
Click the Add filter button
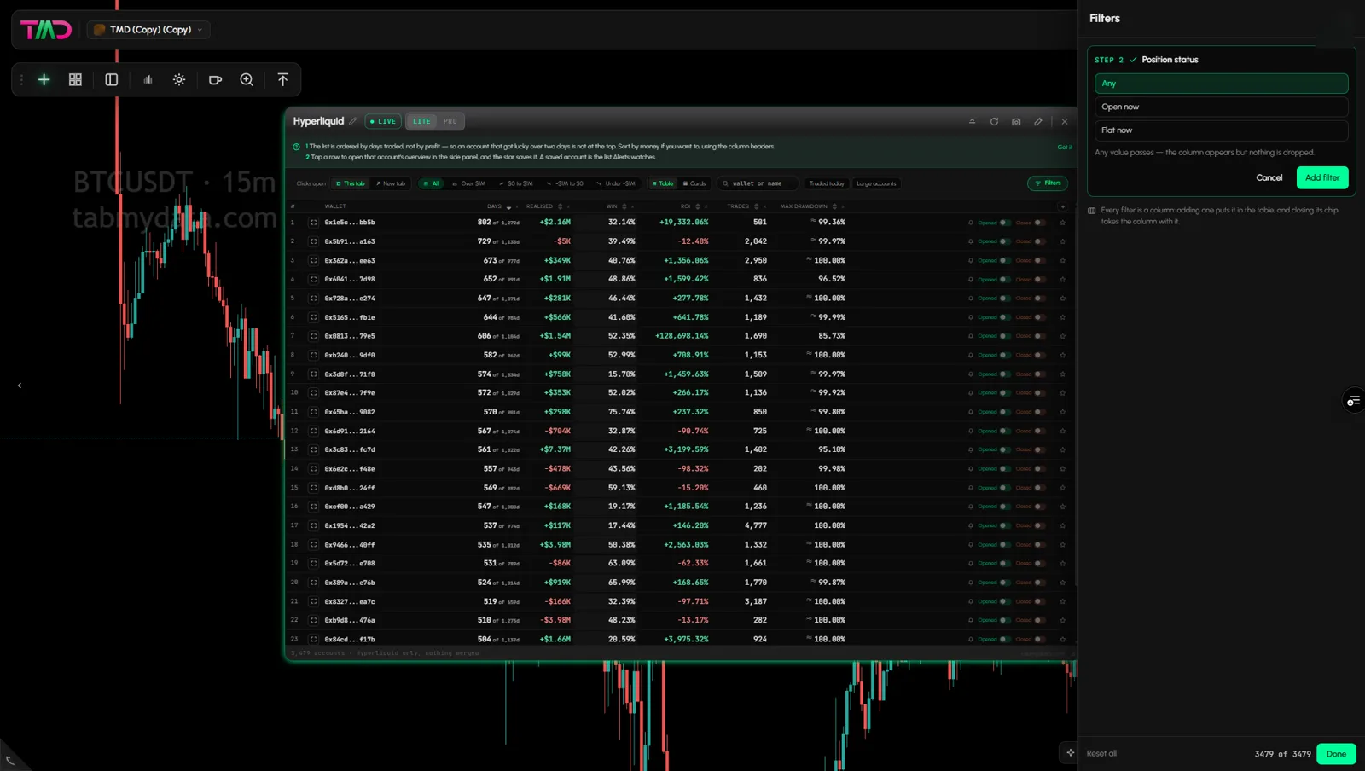[1322, 177]
